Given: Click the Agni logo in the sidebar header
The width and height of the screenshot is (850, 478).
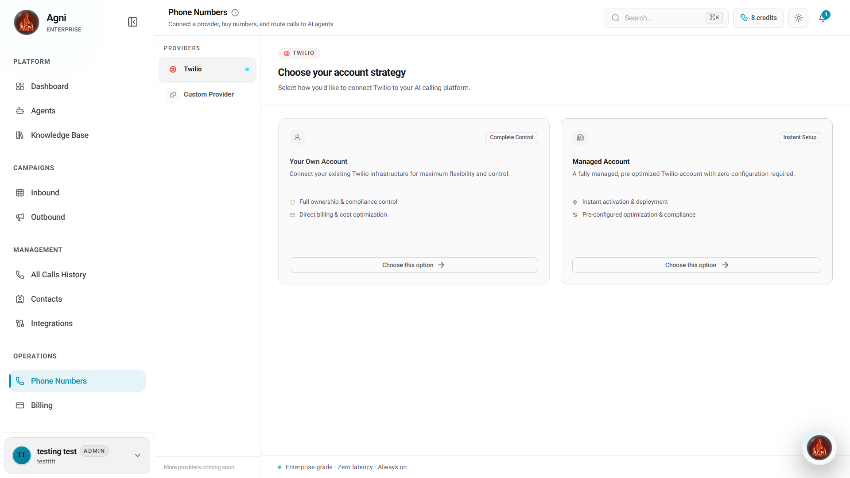Looking at the screenshot, I should (27, 22).
